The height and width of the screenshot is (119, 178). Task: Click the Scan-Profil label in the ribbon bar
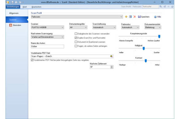(126, 6)
